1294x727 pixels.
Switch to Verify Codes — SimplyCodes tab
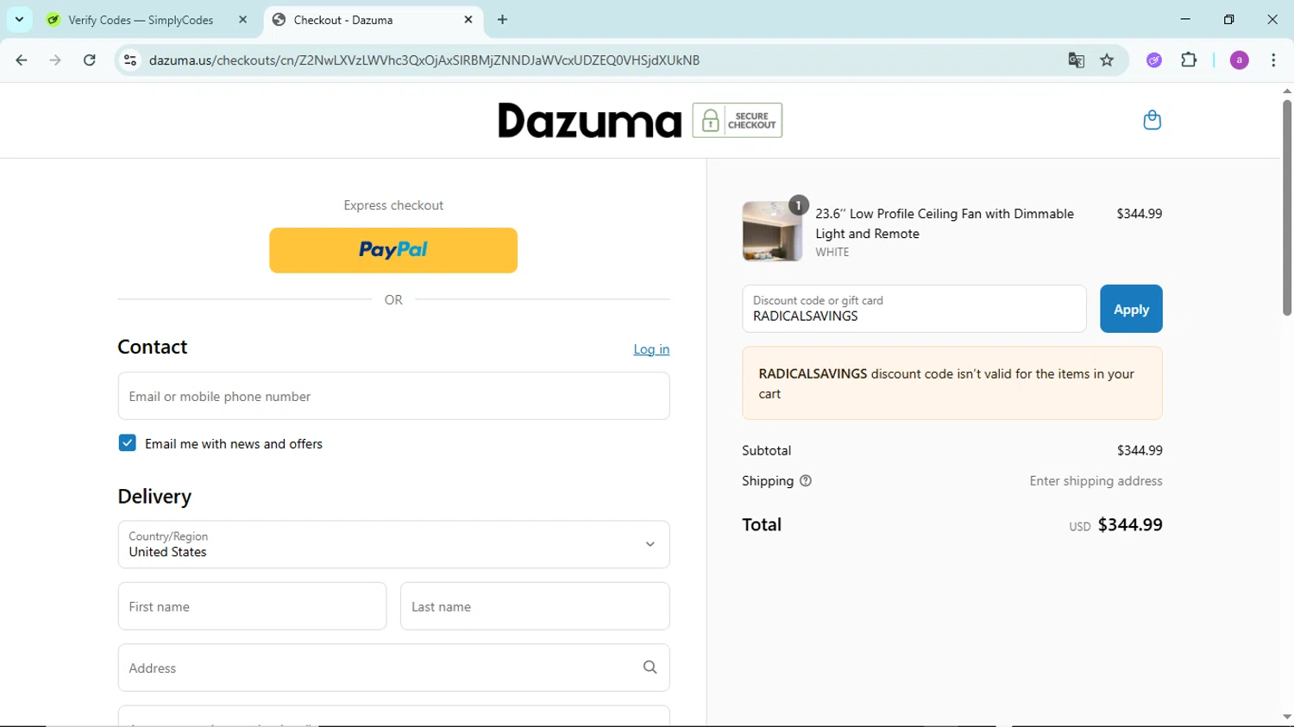point(140,20)
